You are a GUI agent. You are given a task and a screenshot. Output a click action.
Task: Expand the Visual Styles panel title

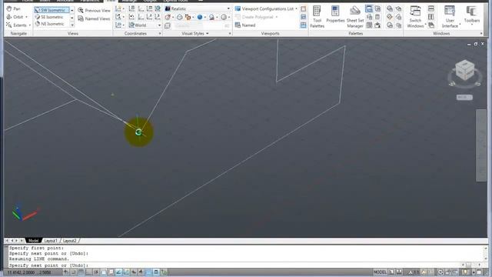pyautogui.click(x=194, y=33)
